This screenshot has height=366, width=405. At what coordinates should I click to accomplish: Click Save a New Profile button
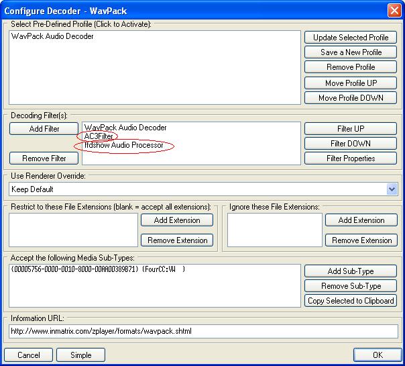(351, 52)
